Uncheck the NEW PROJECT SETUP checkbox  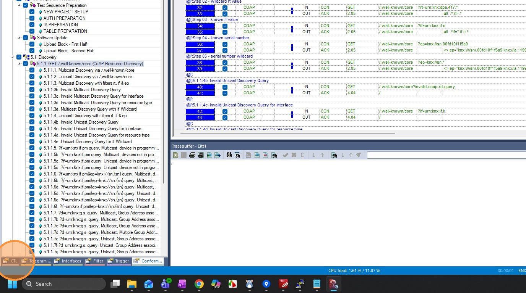[32, 12]
